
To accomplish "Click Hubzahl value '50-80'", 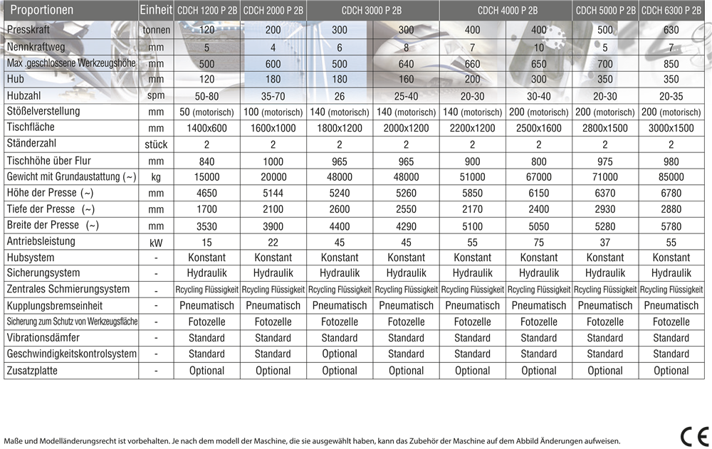I will pos(206,96).
